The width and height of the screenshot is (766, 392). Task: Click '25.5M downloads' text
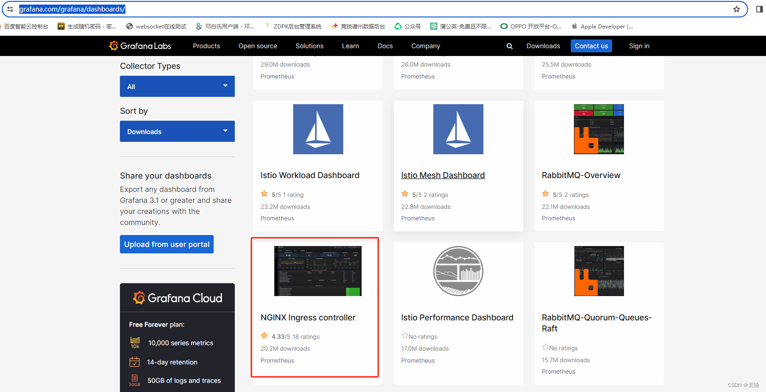pos(566,65)
